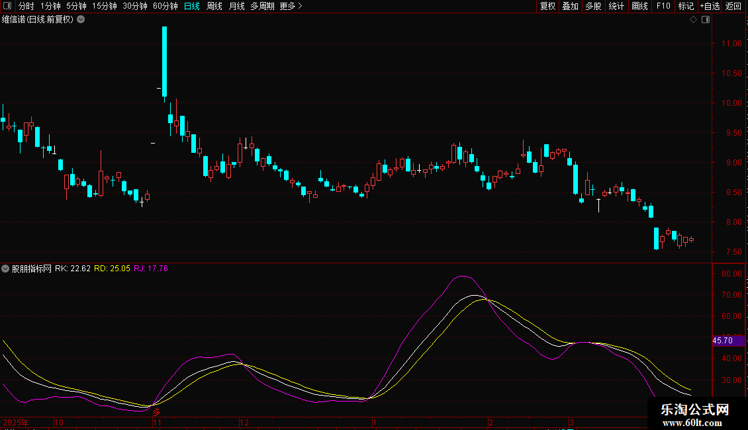
Task: Add stock via +自选 button
Action: click(710, 6)
